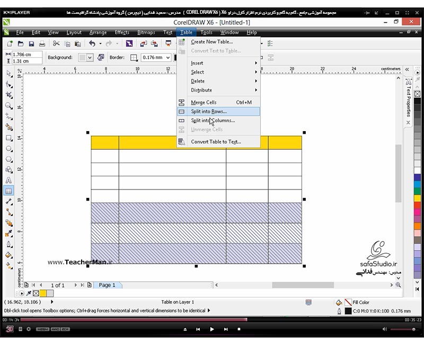Viewport: 424px width, 345px height.
Task: Open the File menu
Action: point(20,32)
